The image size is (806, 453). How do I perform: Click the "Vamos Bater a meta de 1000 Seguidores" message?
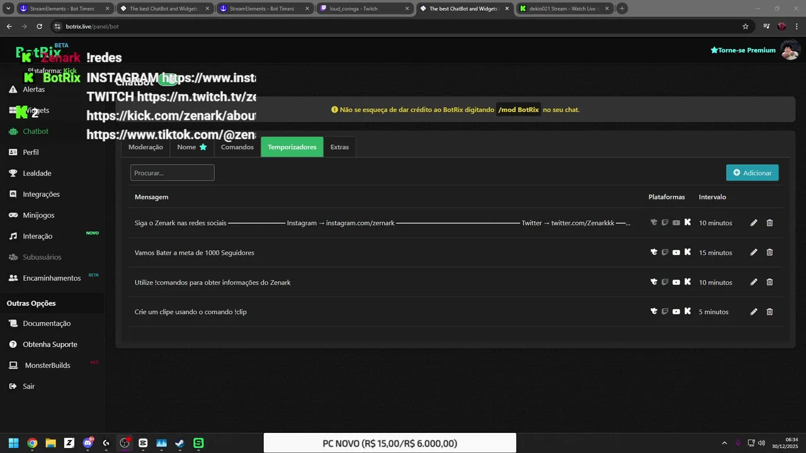(x=195, y=252)
